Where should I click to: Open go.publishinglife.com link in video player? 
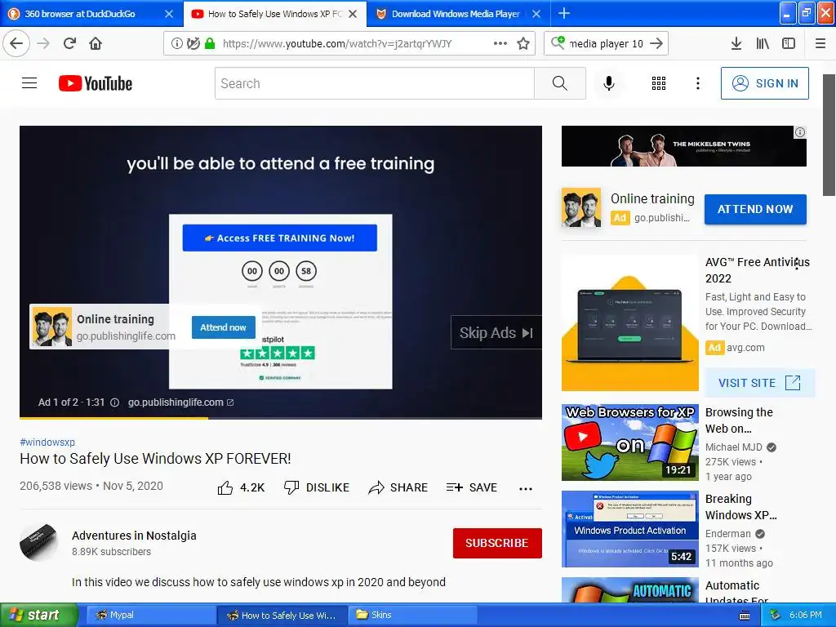180,402
